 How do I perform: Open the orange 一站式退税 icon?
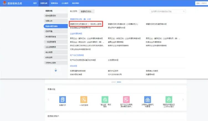84,100
